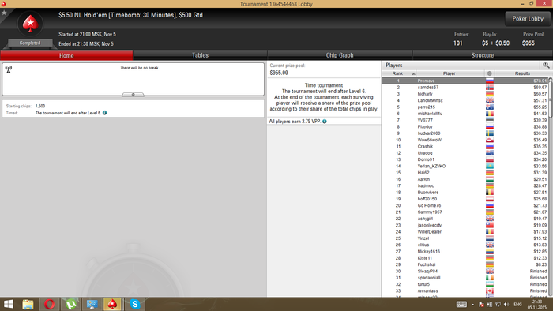Select player Crashik
Screen dimensions: 553x311
[x=465, y=147]
